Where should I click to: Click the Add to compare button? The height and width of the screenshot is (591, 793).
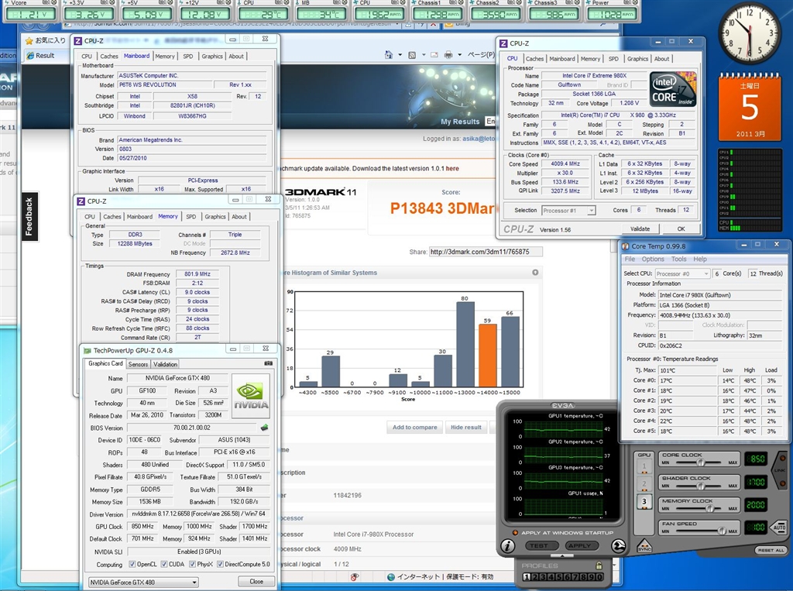pos(414,427)
